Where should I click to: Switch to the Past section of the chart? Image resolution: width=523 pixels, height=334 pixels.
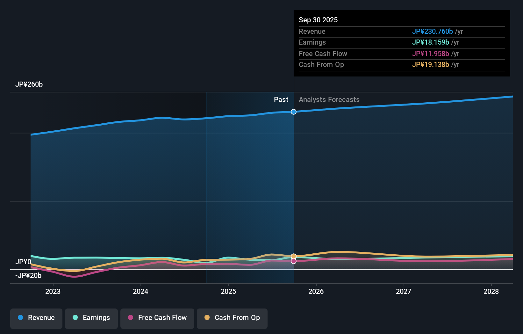281,99
